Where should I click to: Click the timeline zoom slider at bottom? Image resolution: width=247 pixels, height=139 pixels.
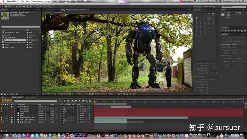(100, 131)
